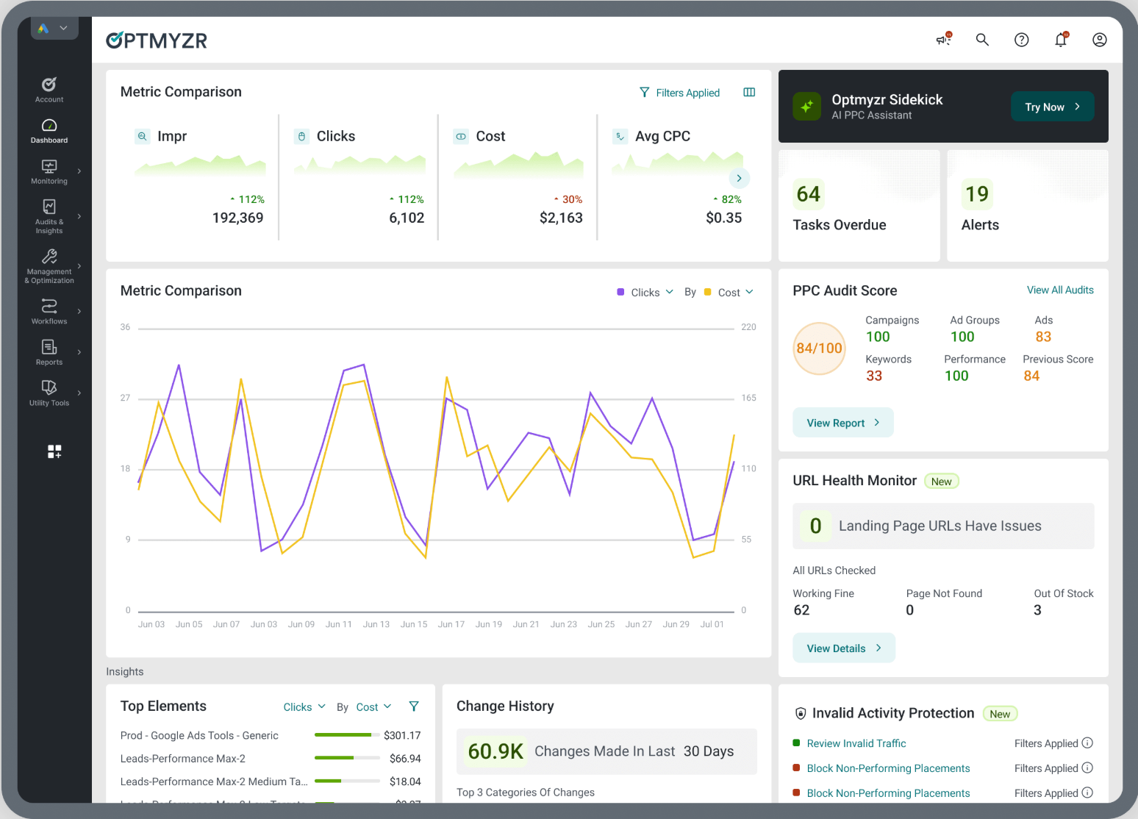
Task: Click the Filters Applied toggle on Metric Comparison
Action: coord(679,93)
